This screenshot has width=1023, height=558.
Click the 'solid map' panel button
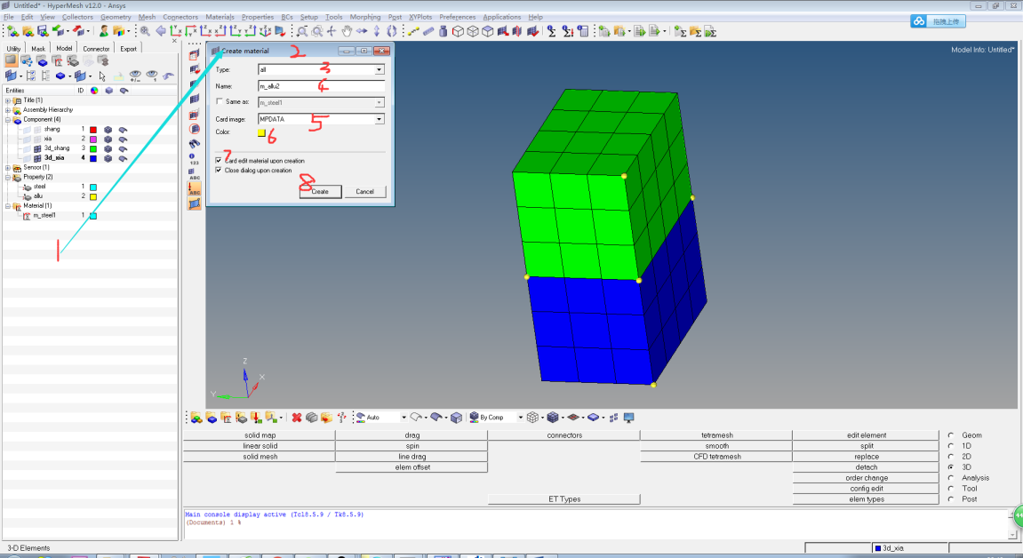tap(260, 435)
